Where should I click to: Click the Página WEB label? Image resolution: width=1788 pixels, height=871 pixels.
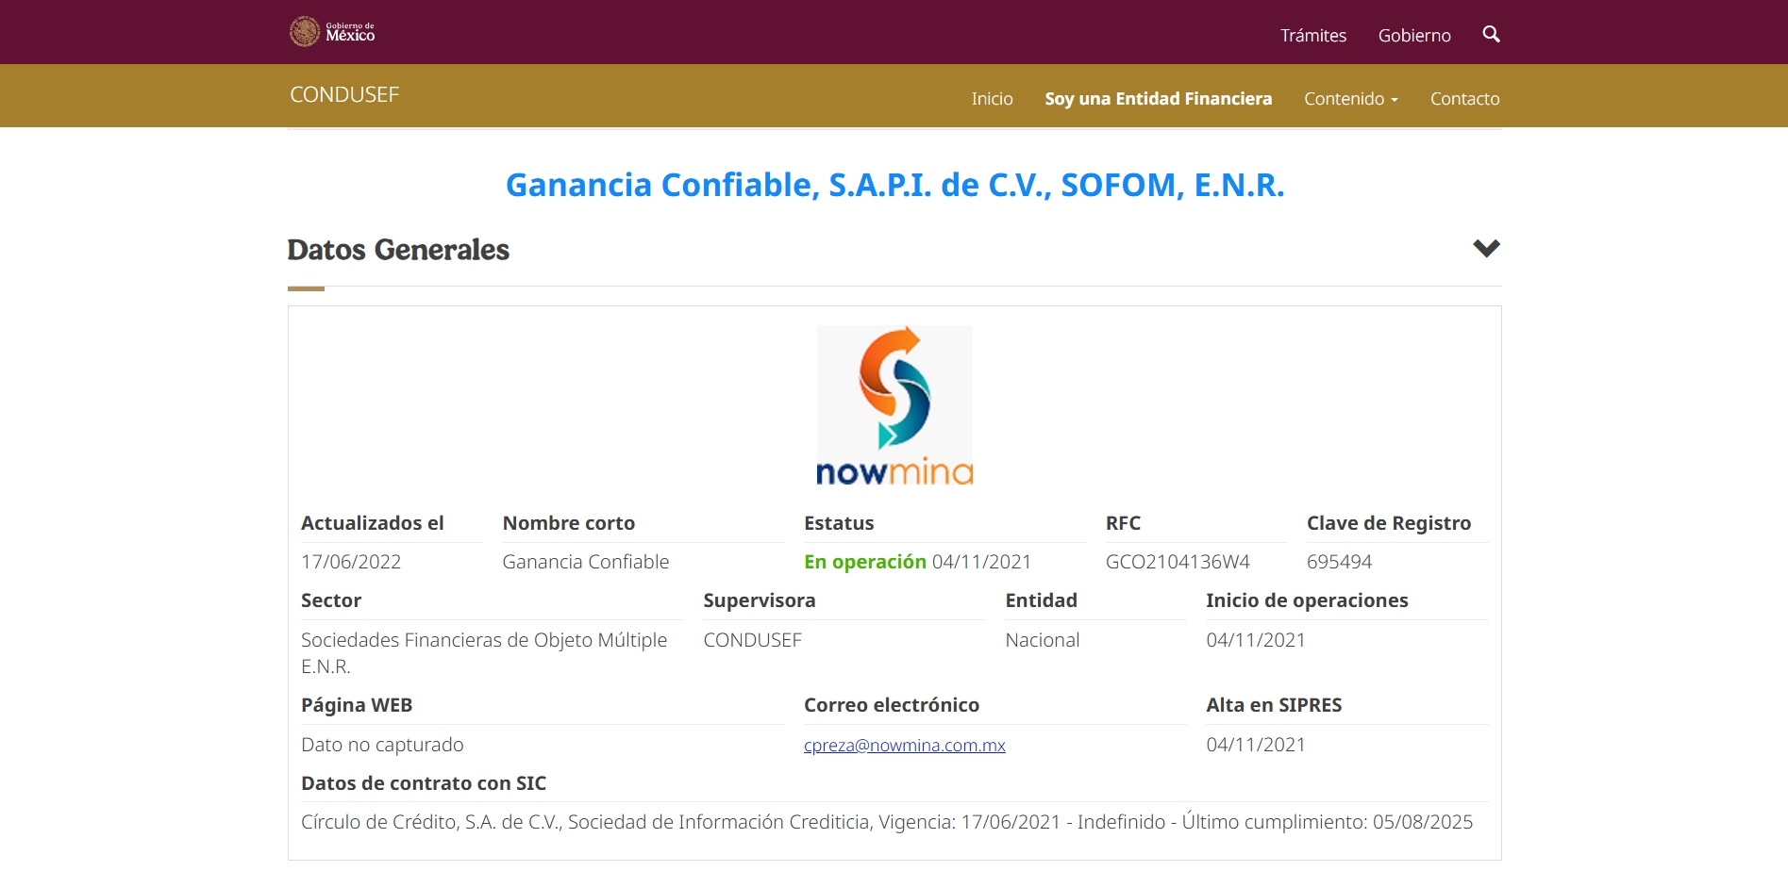tap(357, 705)
